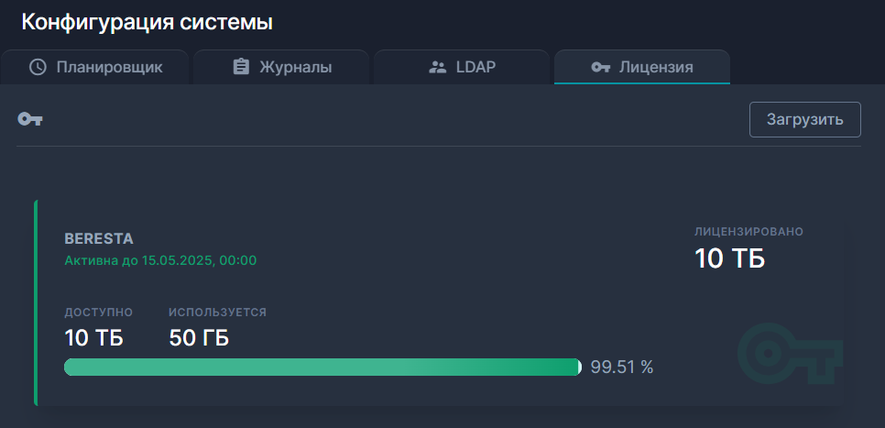Click the key icon on Лицензия tab
This screenshot has width=885, height=428.
601,67
